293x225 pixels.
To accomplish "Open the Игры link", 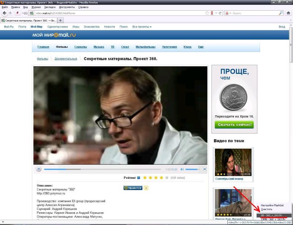I will pos(76,27).
